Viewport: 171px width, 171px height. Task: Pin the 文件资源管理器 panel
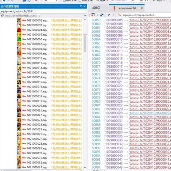click(81, 6)
